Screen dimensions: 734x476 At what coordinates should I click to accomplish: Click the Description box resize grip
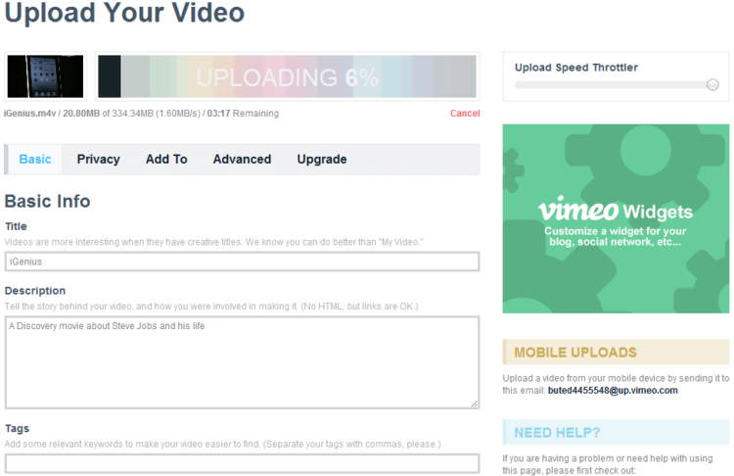(475, 404)
